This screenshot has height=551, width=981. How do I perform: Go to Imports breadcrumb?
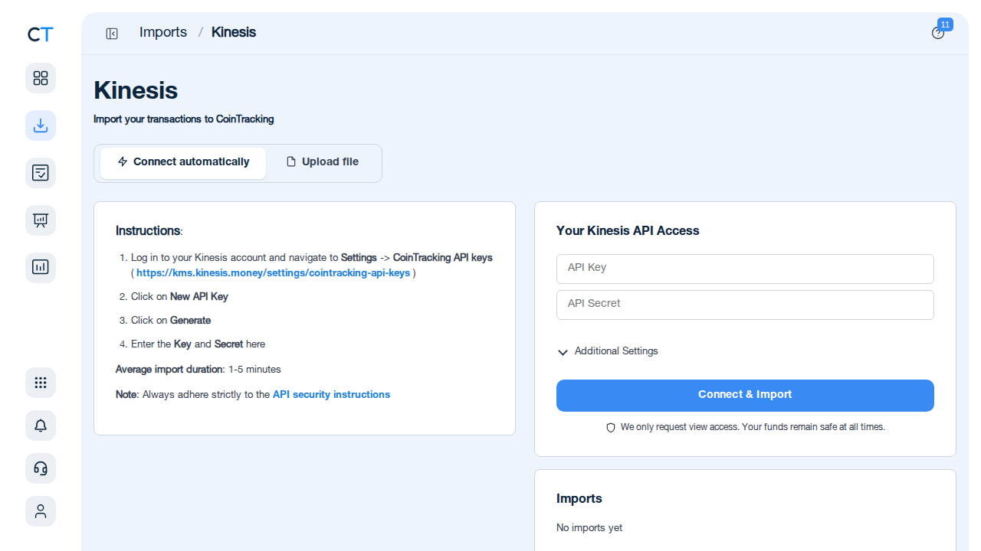click(163, 32)
